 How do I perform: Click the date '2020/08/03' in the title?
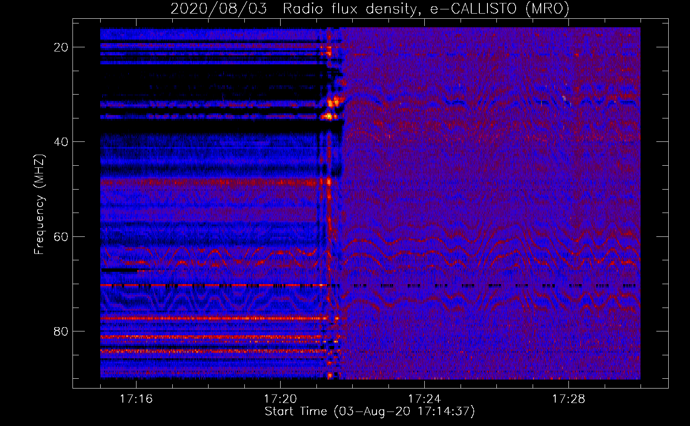click(x=219, y=9)
